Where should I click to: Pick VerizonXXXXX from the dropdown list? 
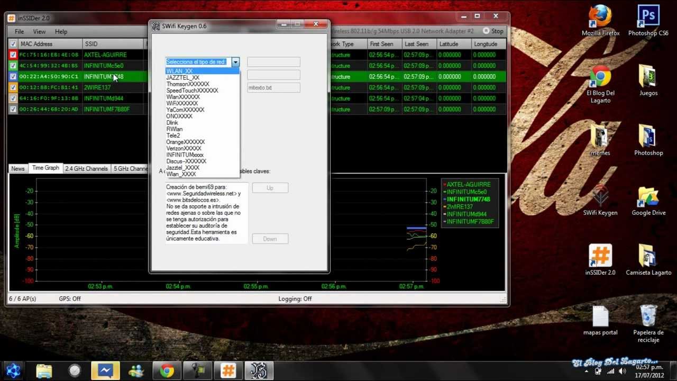click(202, 148)
